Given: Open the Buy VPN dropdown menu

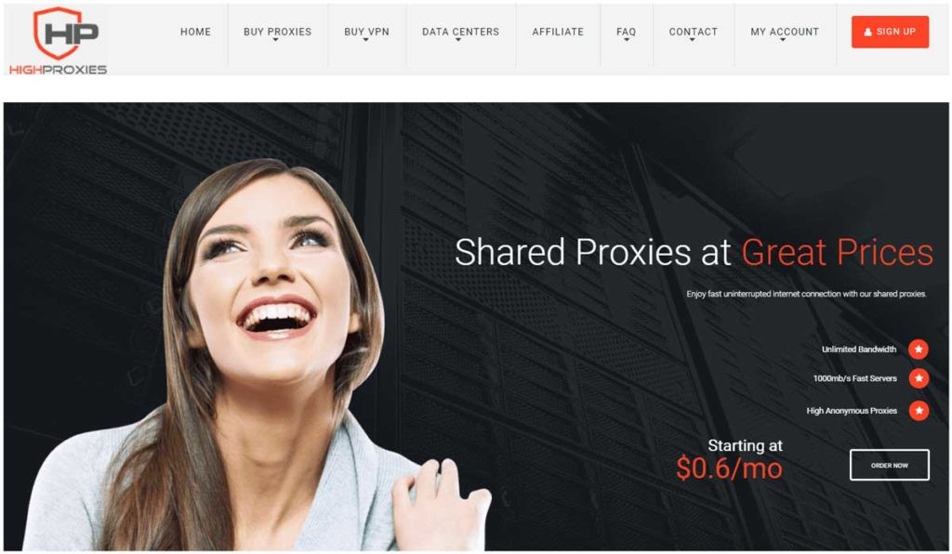Looking at the screenshot, I should point(366,40).
